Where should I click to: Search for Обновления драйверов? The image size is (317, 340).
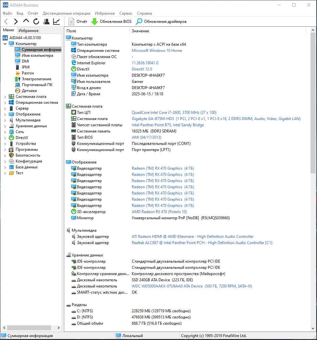click(x=161, y=22)
